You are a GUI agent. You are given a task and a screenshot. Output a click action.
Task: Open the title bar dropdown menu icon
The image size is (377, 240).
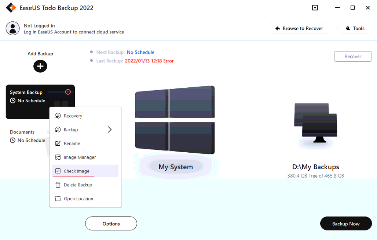click(x=315, y=8)
